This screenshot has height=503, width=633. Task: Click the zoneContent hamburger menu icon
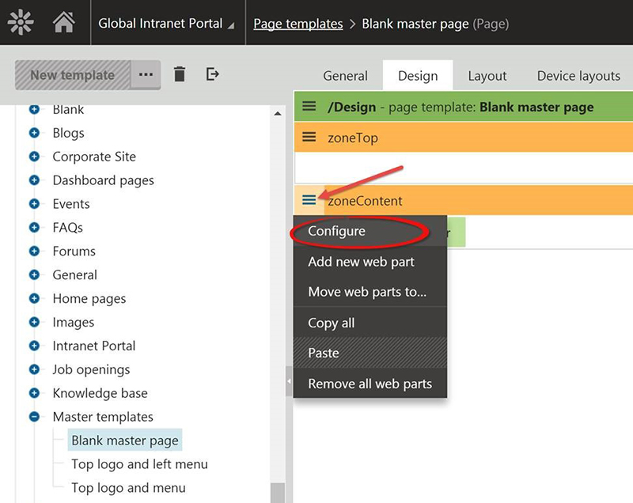click(x=309, y=201)
